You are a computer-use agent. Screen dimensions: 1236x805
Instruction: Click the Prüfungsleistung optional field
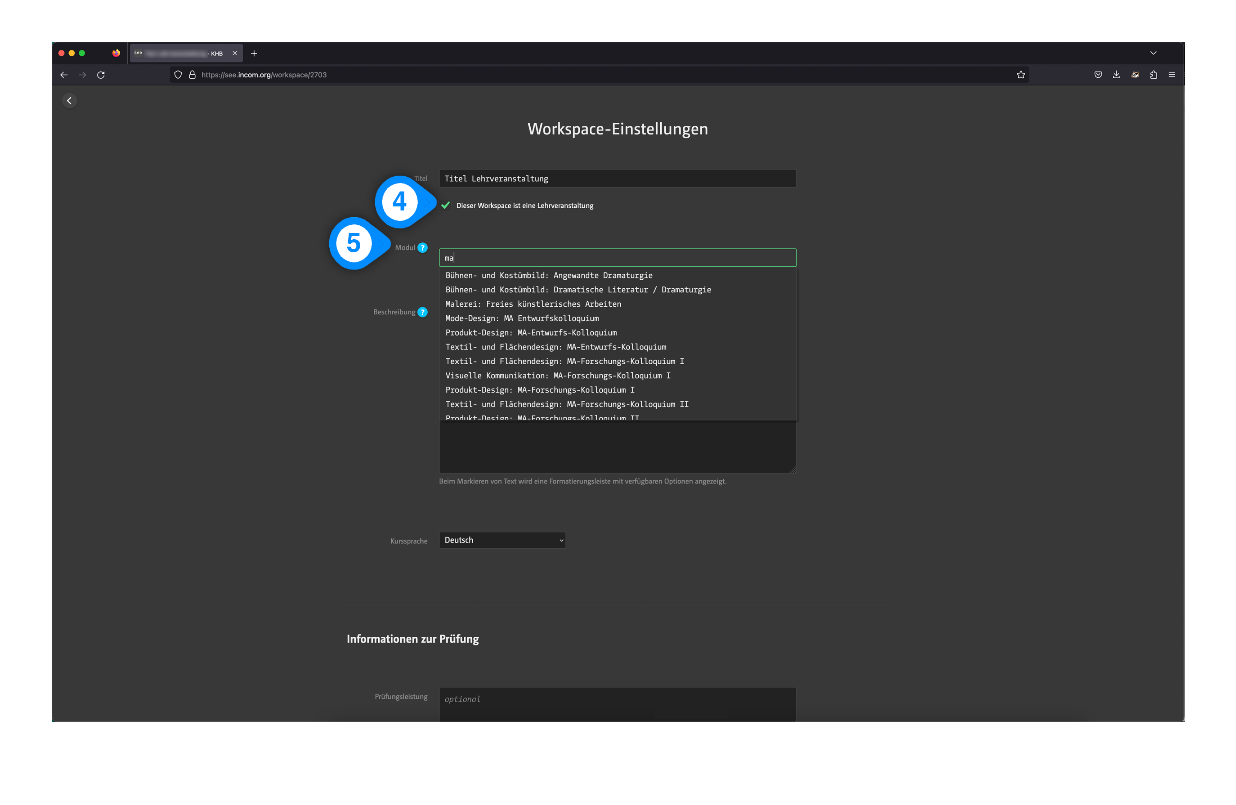click(618, 704)
